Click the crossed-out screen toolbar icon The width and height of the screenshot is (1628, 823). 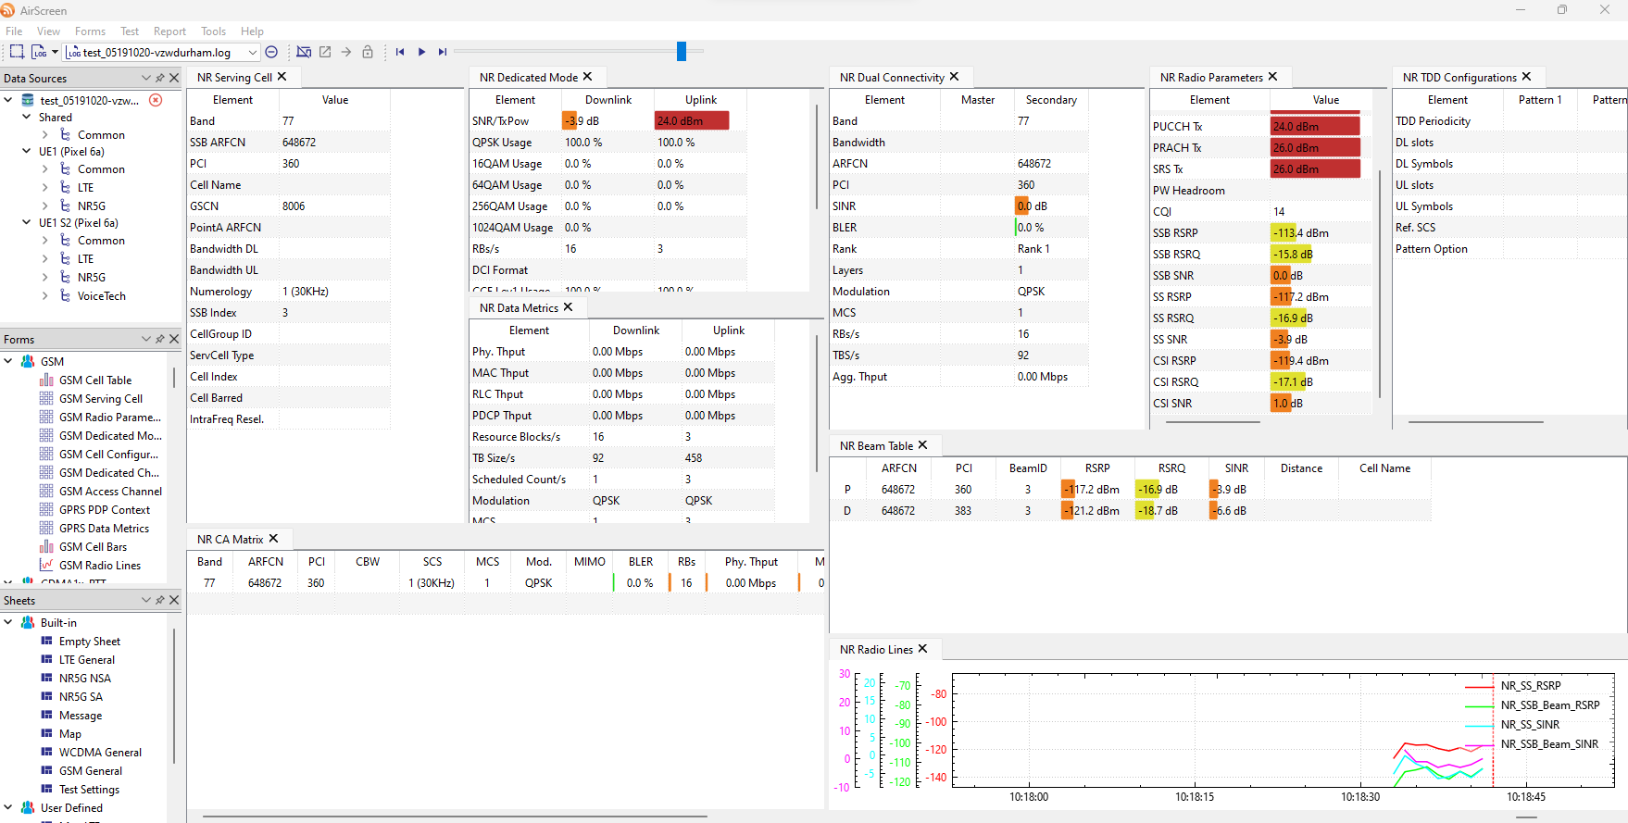pyautogui.click(x=304, y=52)
